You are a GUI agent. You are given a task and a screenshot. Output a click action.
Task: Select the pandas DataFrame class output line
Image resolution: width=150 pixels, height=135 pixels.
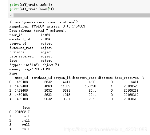coord(44,22)
